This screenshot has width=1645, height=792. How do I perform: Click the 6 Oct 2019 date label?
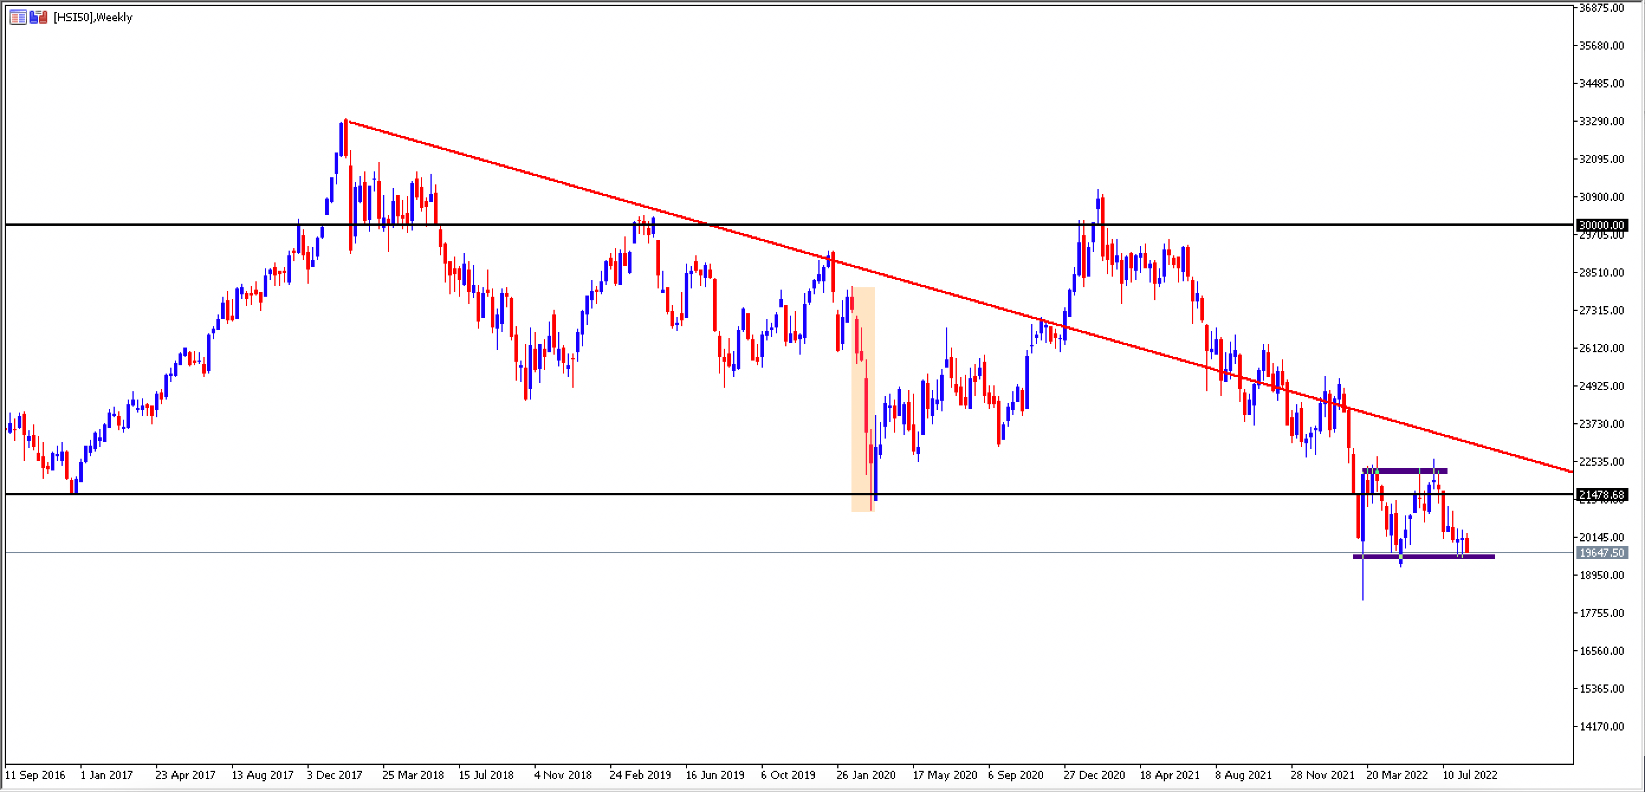788,775
